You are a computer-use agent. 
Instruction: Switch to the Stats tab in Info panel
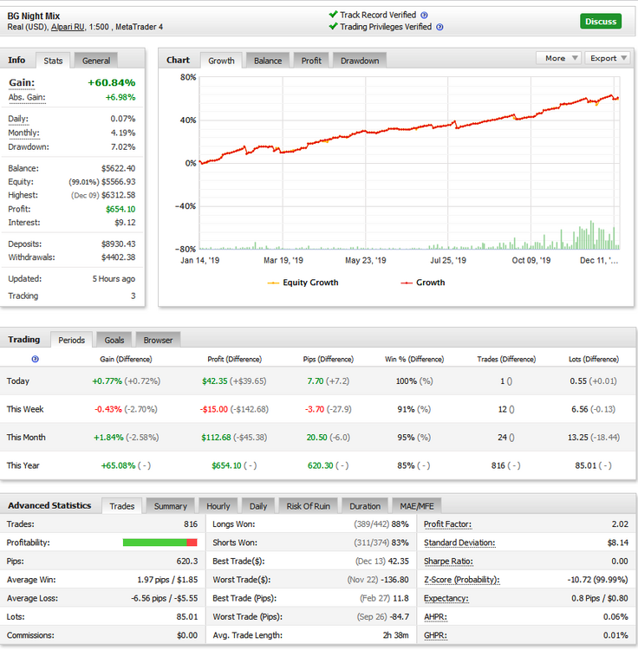click(53, 61)
